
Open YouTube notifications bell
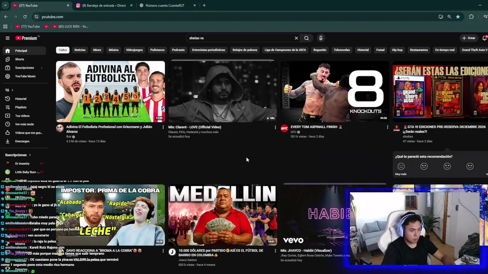485,38
